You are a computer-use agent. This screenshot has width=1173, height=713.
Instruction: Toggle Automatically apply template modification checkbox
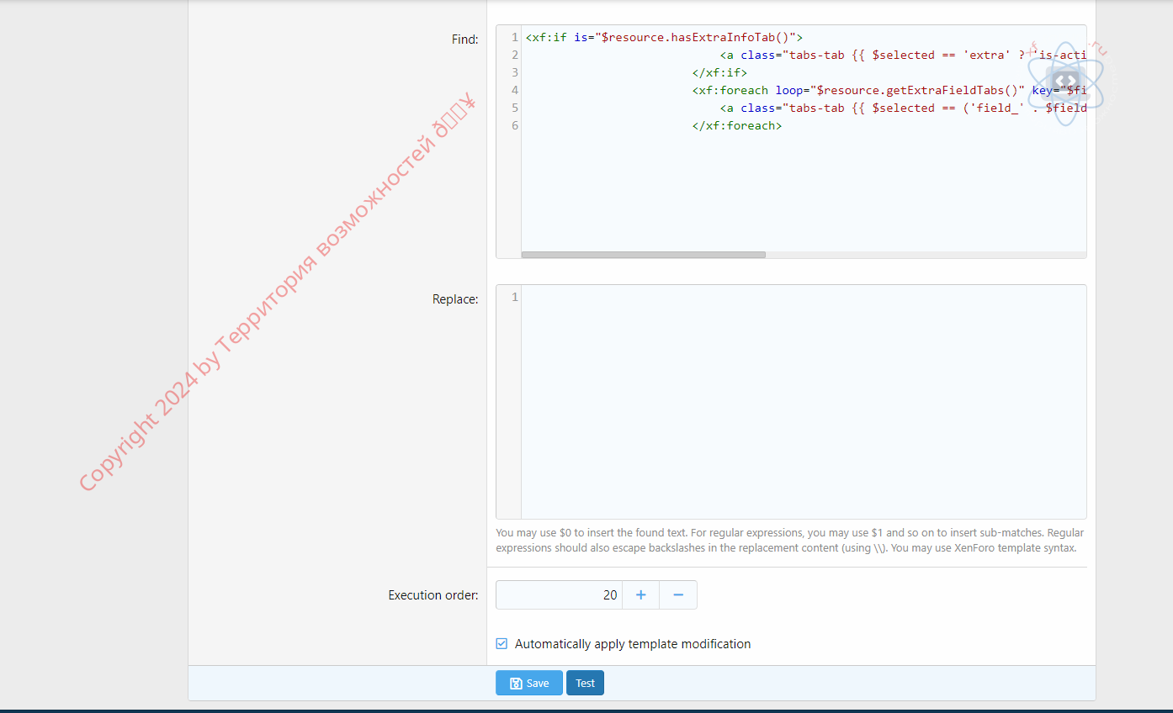(502, 644)
